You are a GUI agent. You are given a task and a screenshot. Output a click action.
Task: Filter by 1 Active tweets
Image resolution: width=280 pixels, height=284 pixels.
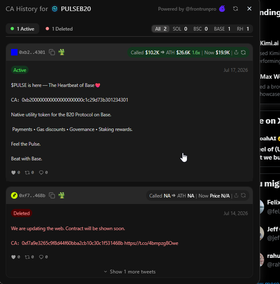pos(22,29)
